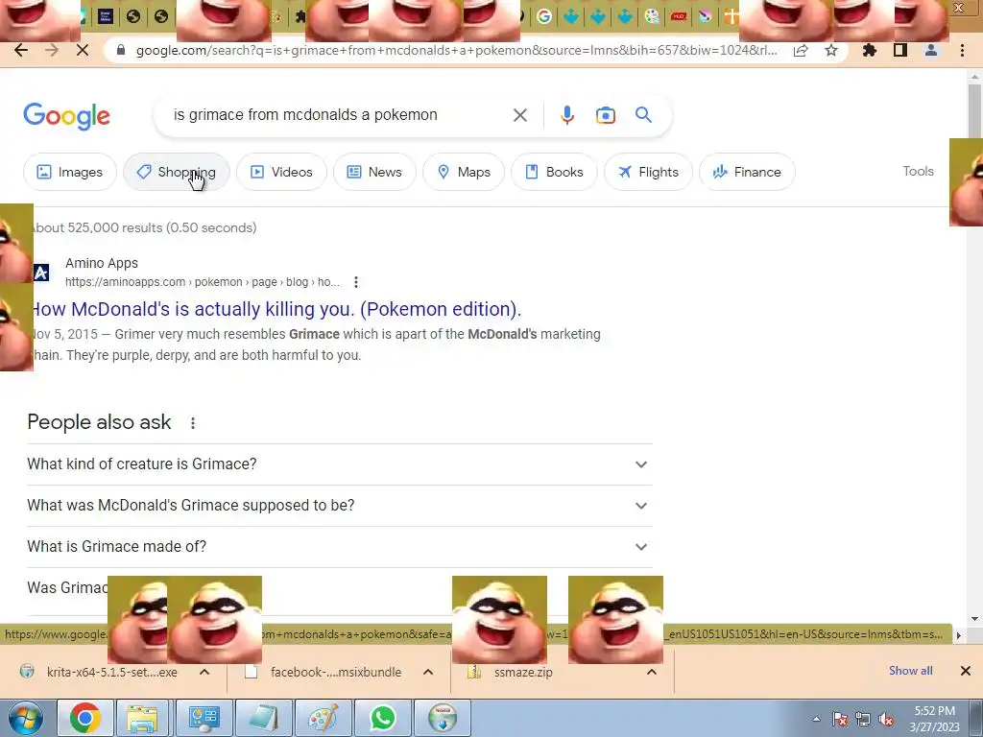Screen dimensions: 983x737
Task: Open the Action Center flag icon
Action: click(840, 720)
